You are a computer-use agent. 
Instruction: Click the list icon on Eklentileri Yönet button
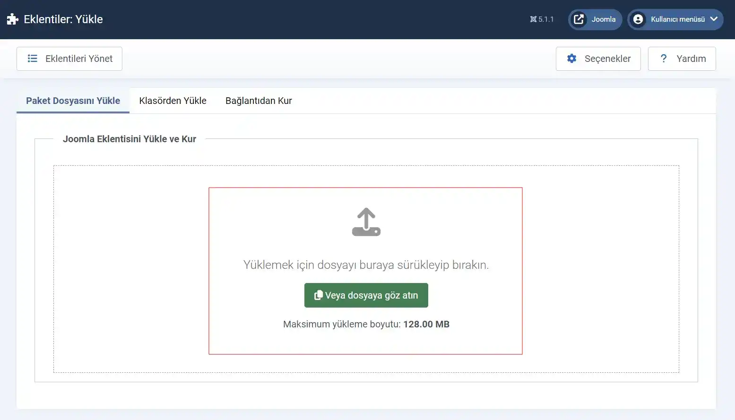(32, 58)
